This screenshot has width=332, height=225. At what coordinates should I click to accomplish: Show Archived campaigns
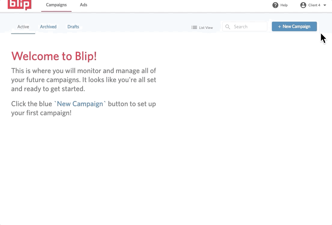[x=48, y=27]
